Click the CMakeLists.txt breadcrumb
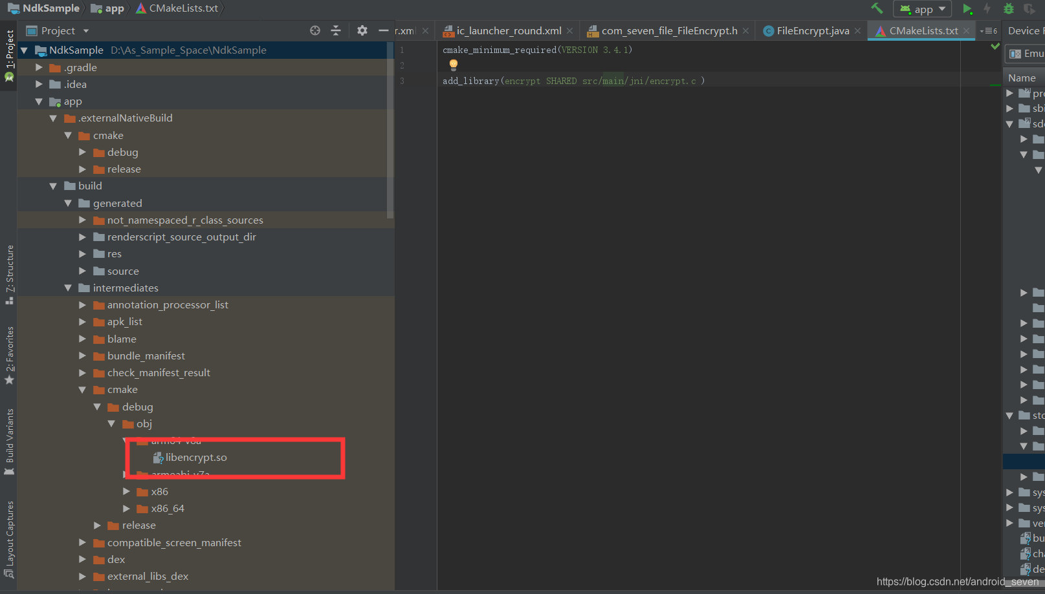 click(177, 8)
